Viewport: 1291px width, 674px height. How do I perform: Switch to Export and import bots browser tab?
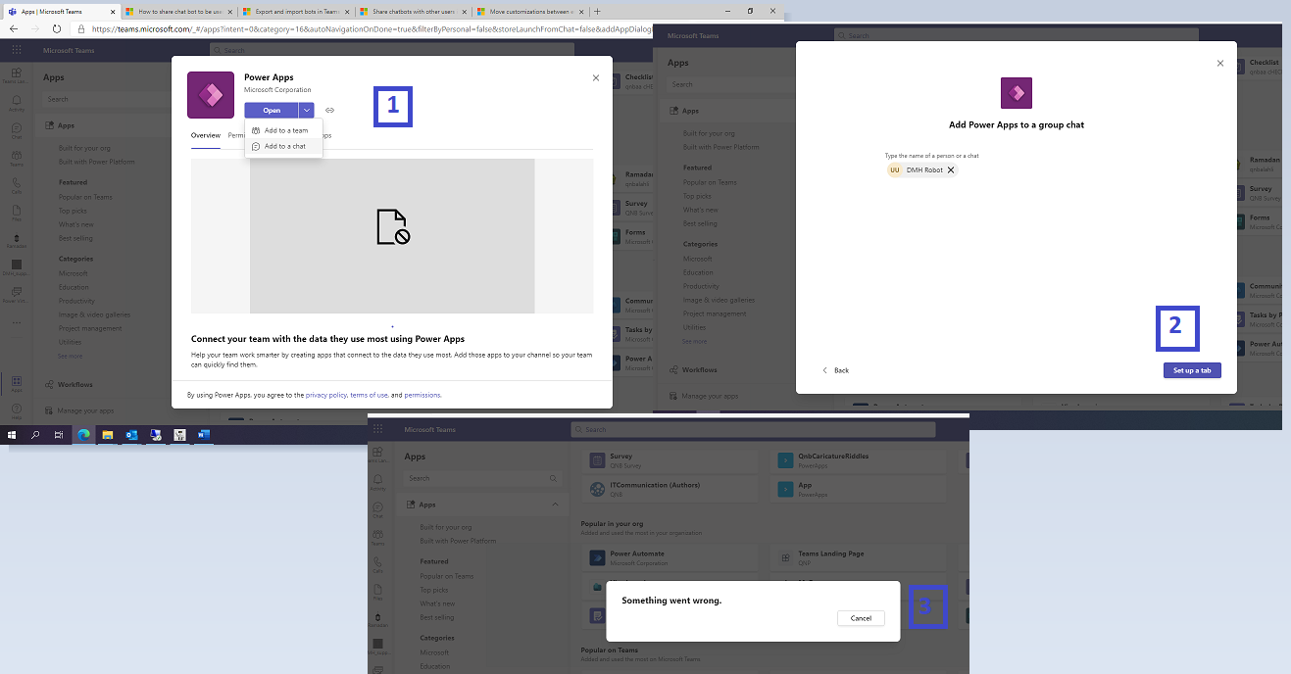coord(295,12)
